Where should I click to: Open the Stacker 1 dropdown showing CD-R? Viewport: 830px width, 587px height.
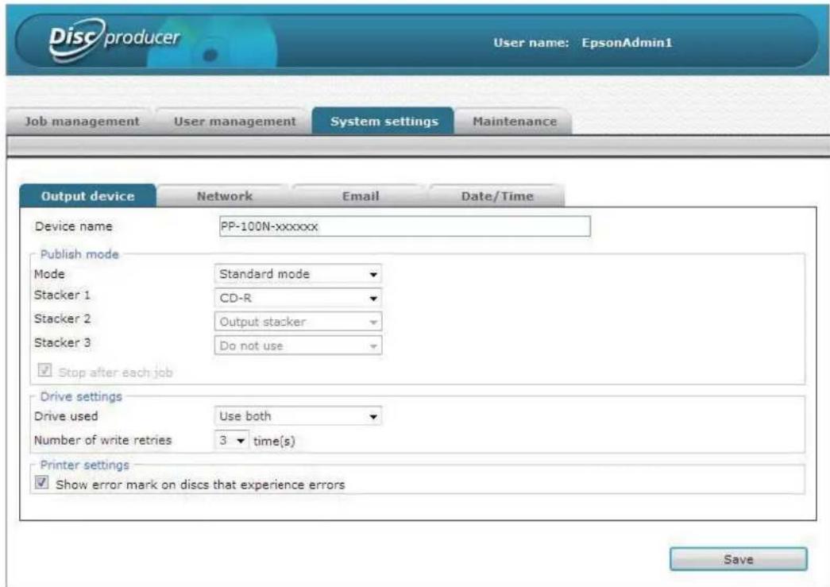tap(298, 298)
